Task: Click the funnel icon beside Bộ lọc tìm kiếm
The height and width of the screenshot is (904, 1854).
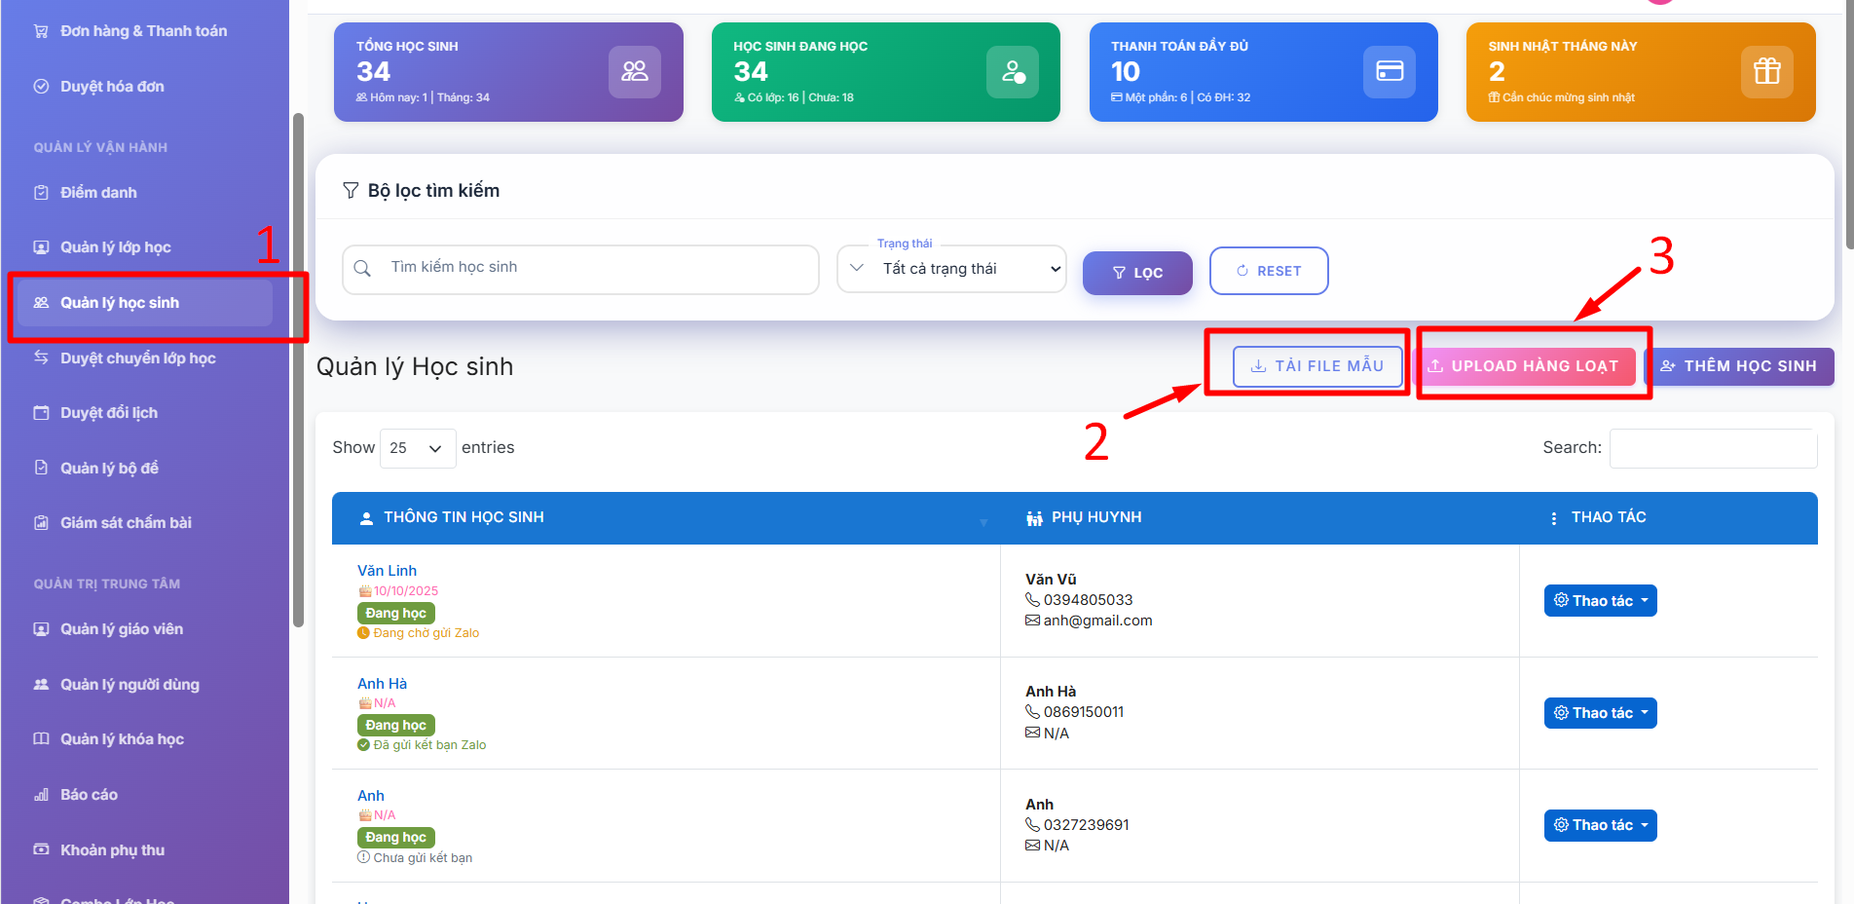Action: (351, 191)
